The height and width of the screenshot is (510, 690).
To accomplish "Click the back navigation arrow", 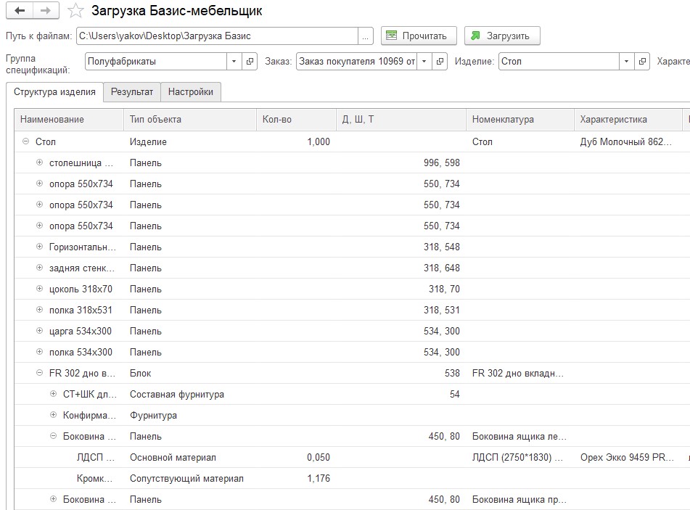I will click(x=20, y=11).
